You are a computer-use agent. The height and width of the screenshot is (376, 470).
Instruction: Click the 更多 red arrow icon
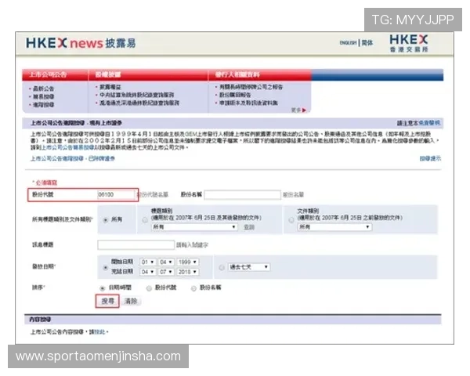[304, 110]
